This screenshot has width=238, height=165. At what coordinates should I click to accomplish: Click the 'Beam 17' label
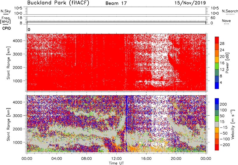[116, 3]
